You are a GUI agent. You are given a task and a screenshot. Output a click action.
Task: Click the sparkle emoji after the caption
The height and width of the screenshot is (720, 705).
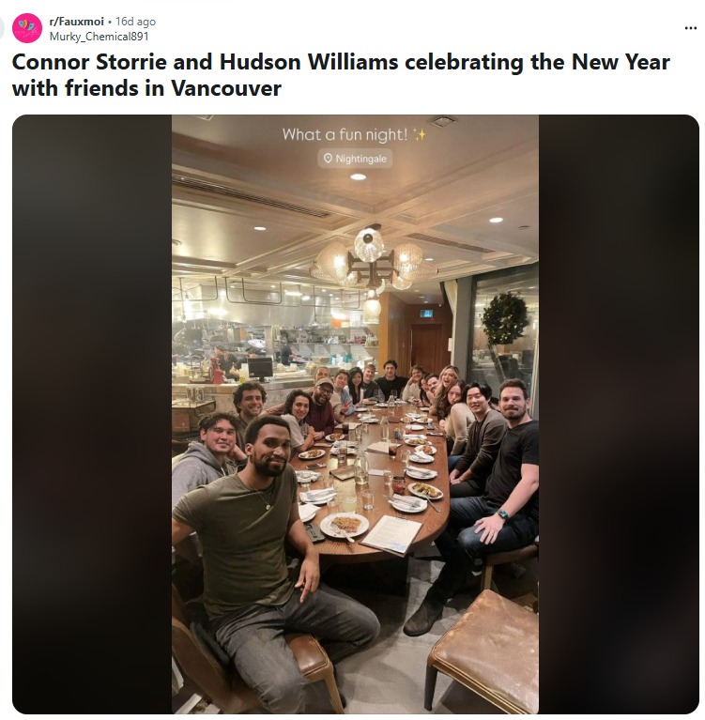(x=419, y=134)
